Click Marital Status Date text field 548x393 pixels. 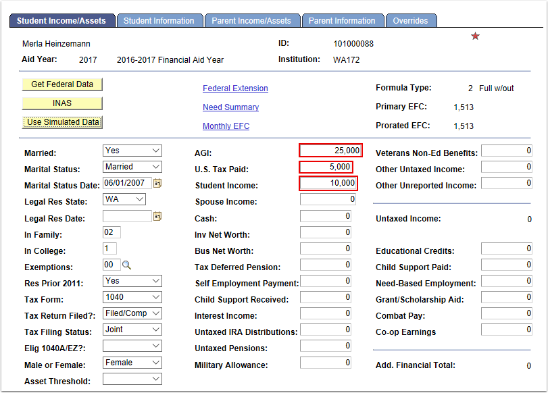127,183
